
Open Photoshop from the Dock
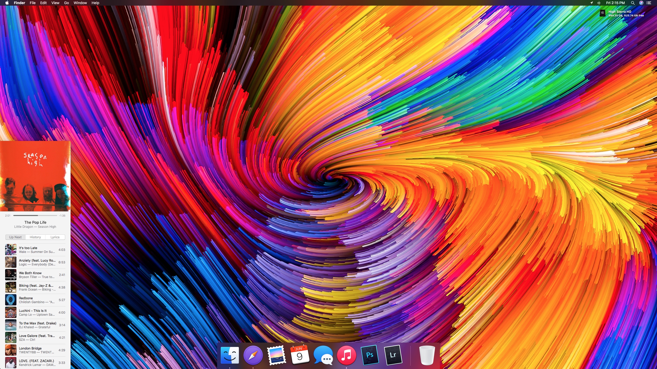[370, 355]
